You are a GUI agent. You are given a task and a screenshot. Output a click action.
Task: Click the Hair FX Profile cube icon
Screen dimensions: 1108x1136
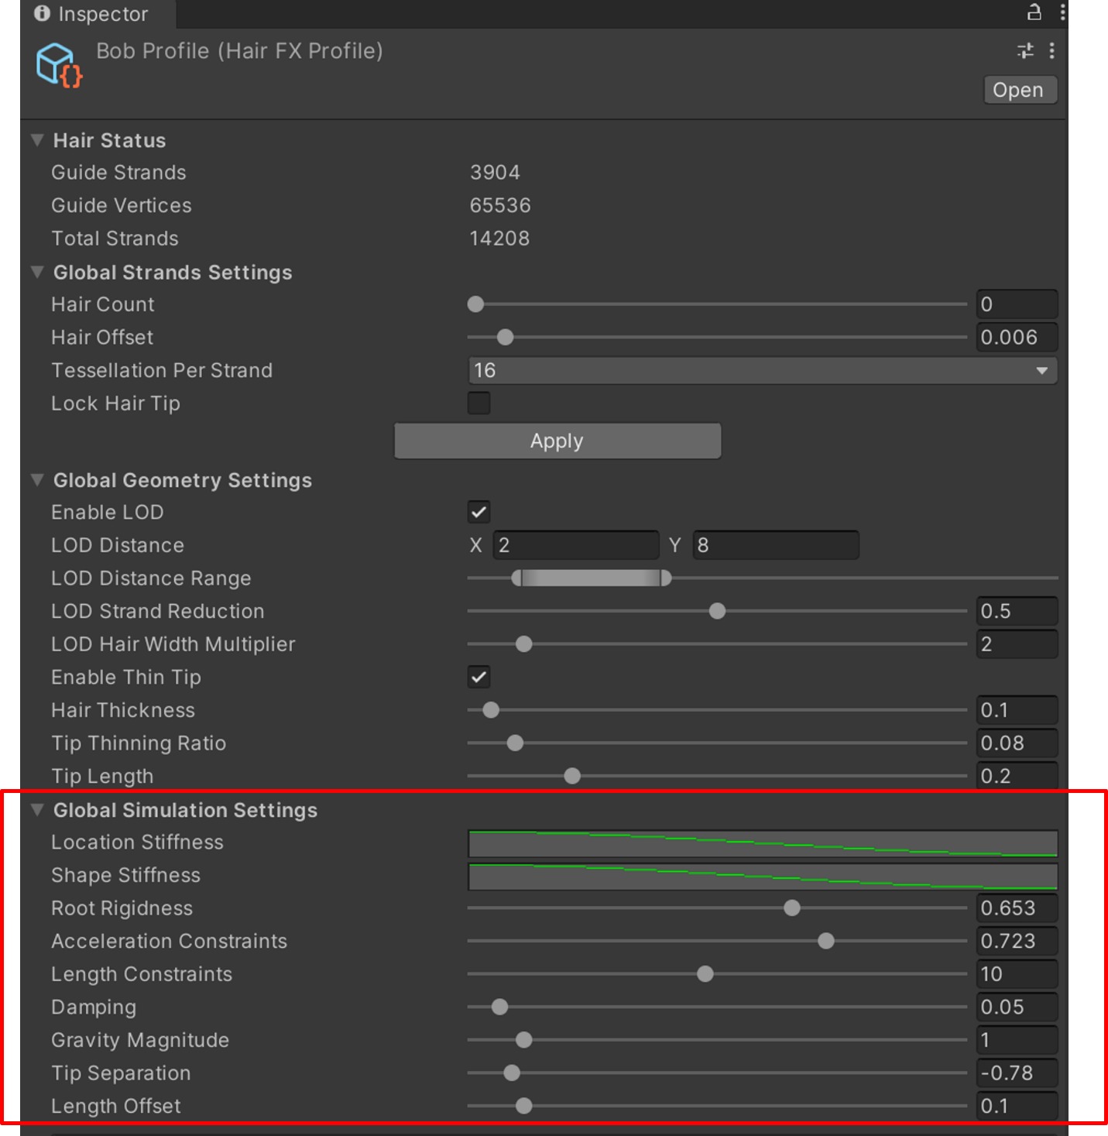tap(57, 65)
